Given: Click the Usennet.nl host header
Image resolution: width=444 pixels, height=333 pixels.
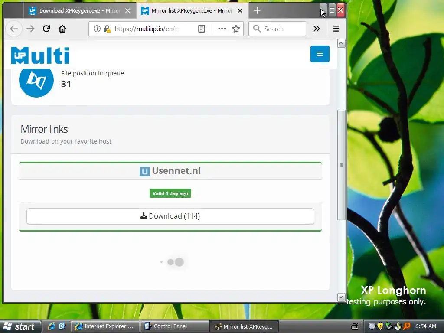Looking at the screenshot, I should click(x=170, y=171).
